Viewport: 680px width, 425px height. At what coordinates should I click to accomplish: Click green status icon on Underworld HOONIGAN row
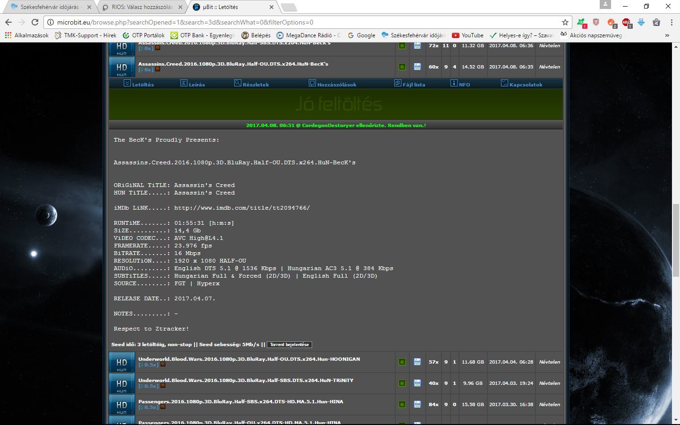pos(402,362)
